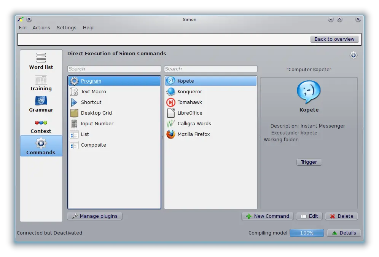Expand the Details panel
379x257 pixels.
[344, 233]
